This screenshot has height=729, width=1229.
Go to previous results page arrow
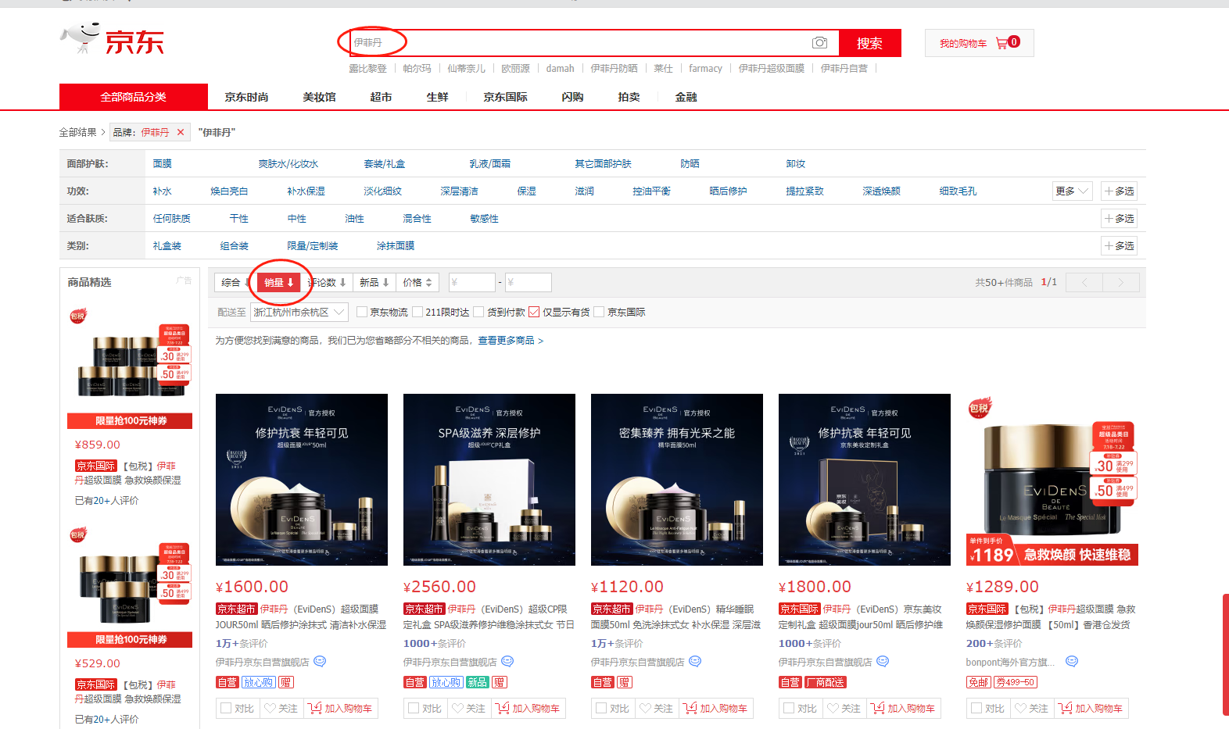[x=1084, y=282]
